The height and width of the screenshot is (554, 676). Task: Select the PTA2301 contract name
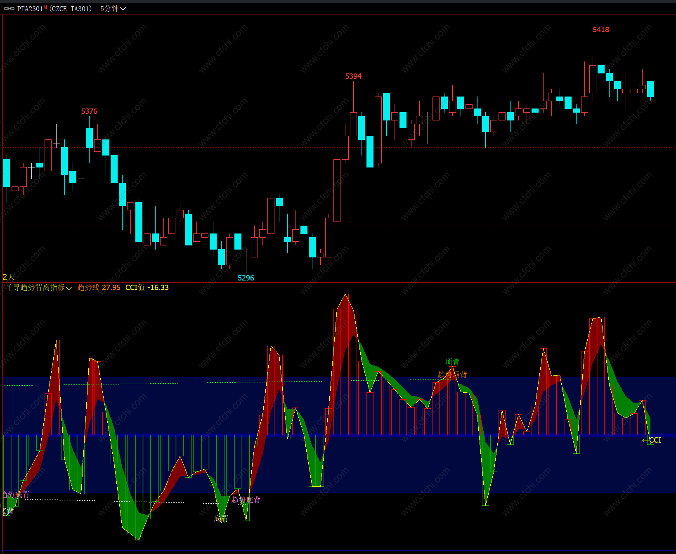point(30,9)
